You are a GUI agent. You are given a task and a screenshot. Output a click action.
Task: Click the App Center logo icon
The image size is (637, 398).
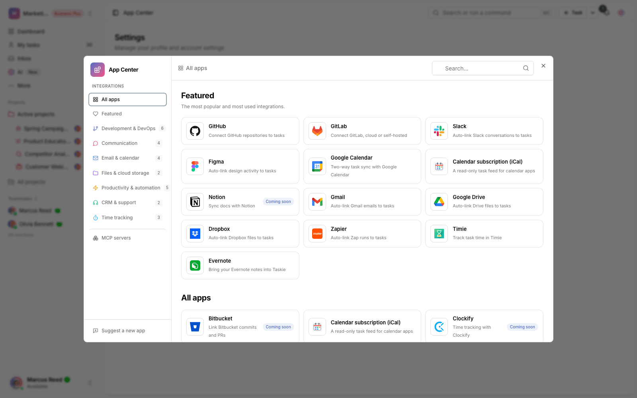pos(98,70)
